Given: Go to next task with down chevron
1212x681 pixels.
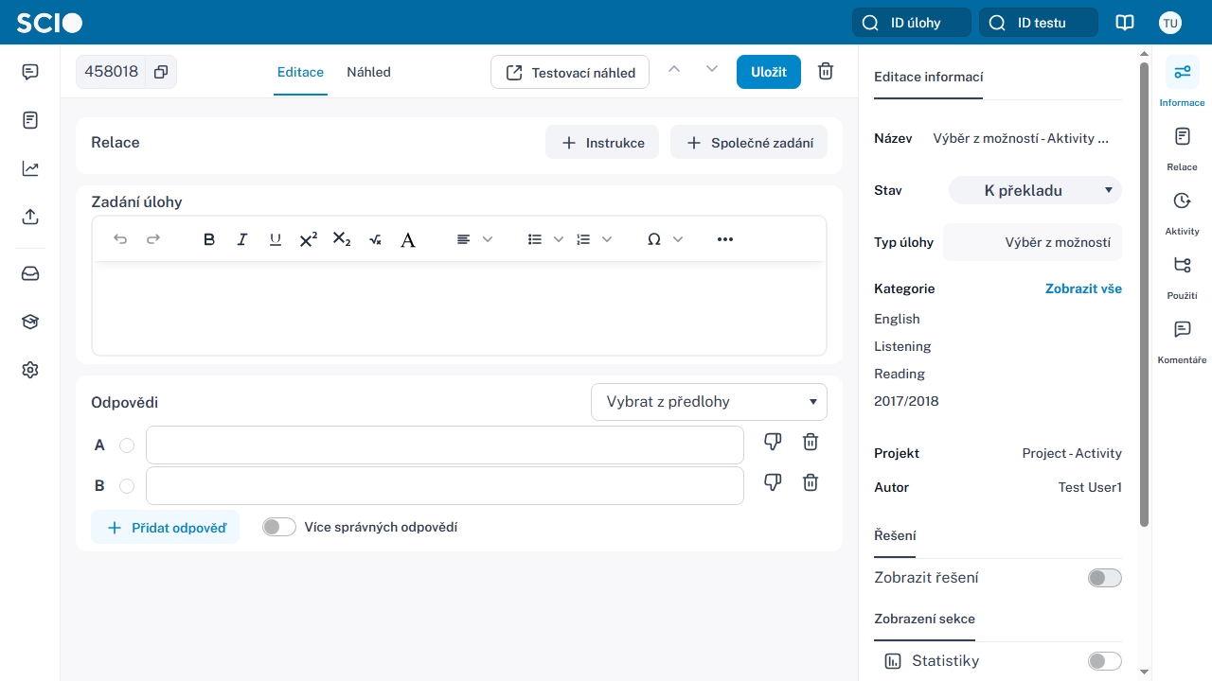Looking at the screenshot, I should pyautogui.click(x=712, y=69).
